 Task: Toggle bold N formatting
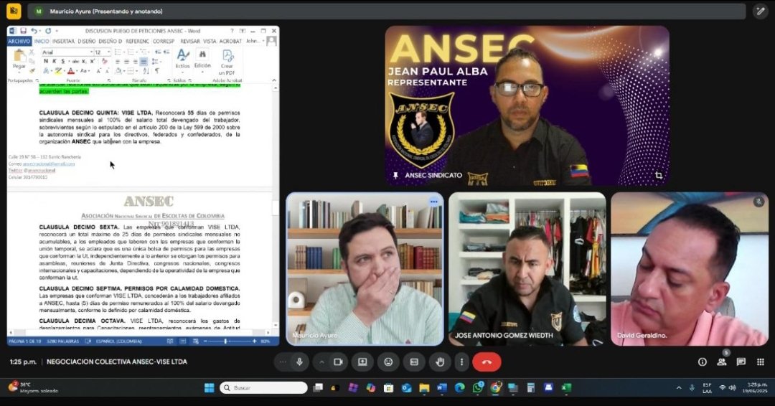point(46,62)
